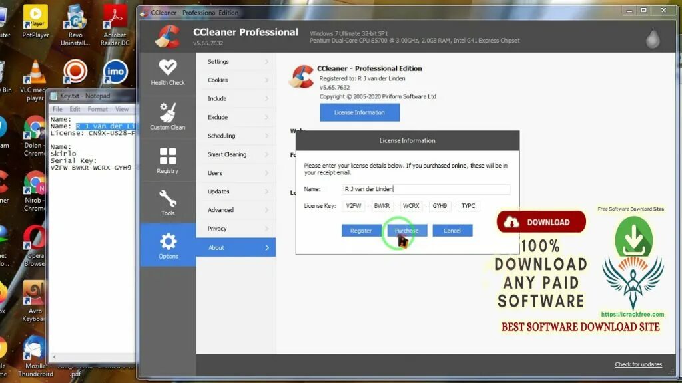Open the Smart Cleaning options page
682x383 pixels.
236,154
